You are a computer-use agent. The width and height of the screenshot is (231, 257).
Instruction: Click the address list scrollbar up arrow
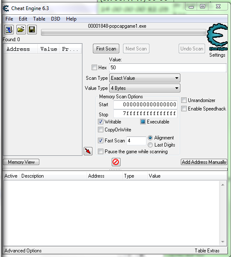pyautogui.click(x=223, y=185)
